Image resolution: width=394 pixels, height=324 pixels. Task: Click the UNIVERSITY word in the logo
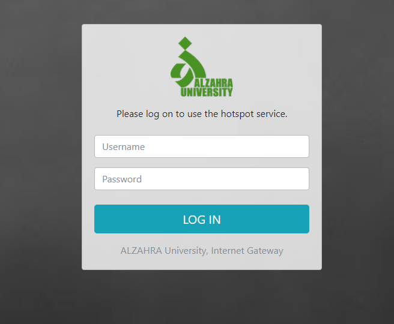[207, 92]
